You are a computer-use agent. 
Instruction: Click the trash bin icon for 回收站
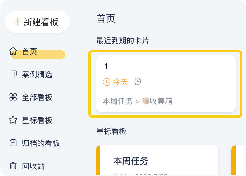tap(13, 166)
